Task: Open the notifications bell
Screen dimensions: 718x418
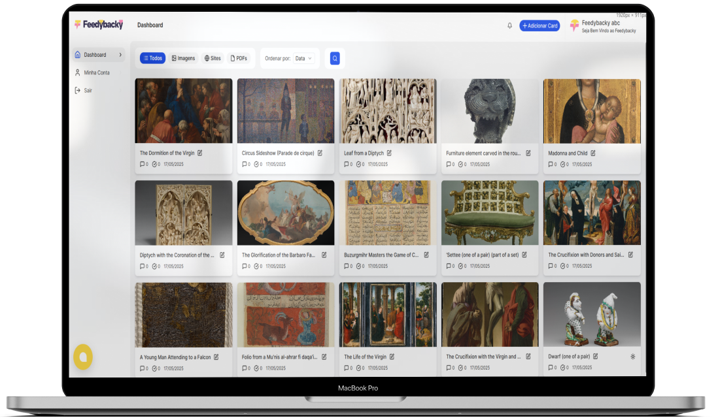Action: (509, 25)
